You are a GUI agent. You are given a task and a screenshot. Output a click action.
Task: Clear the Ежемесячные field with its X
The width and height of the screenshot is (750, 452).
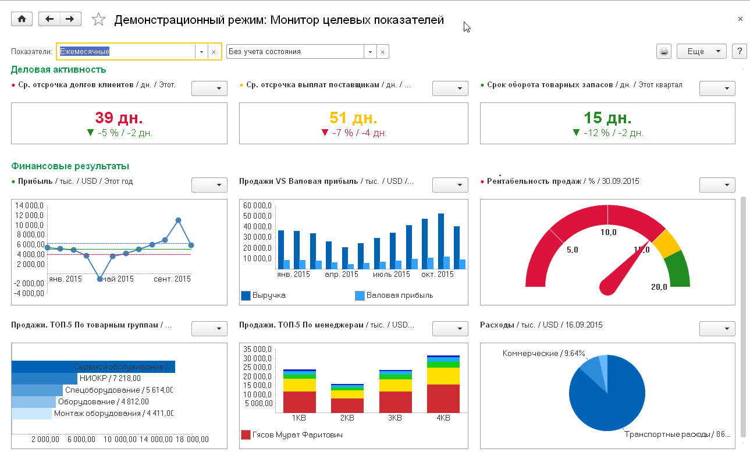214,52
